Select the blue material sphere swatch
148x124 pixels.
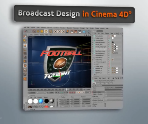tap(41, 101)
